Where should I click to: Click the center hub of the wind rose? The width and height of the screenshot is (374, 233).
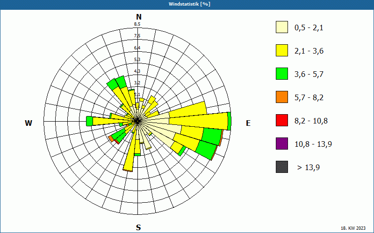137,121
